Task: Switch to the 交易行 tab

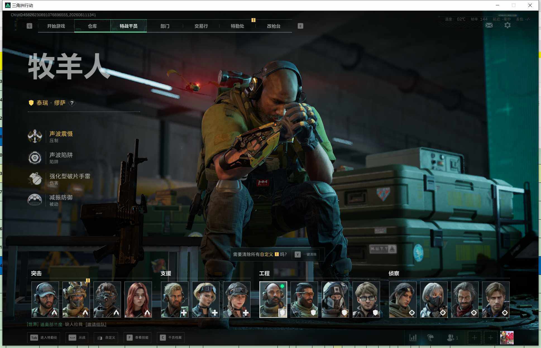Action: click(x=201, y=26)
